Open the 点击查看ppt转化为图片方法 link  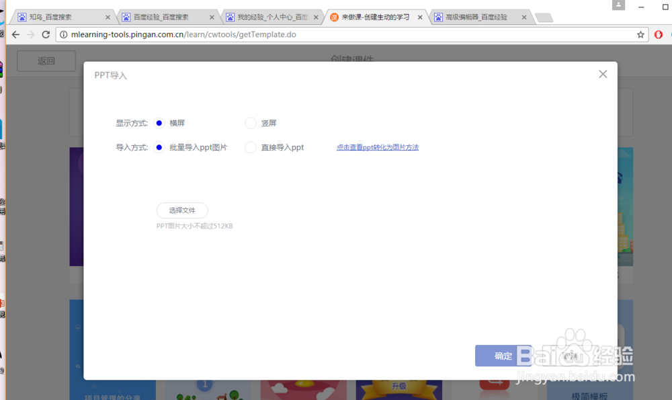click(x=378, y=147)
